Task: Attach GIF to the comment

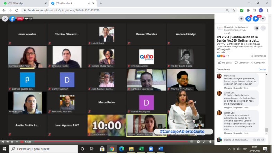Action: click(258, 140)
